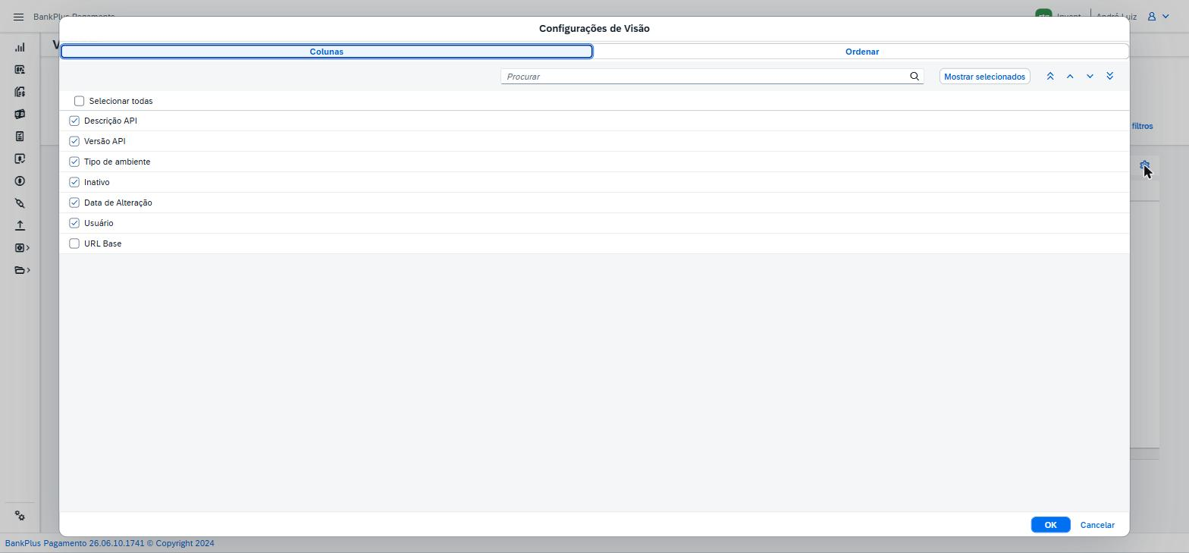Move selected column to bottom

pos(1110,77)
